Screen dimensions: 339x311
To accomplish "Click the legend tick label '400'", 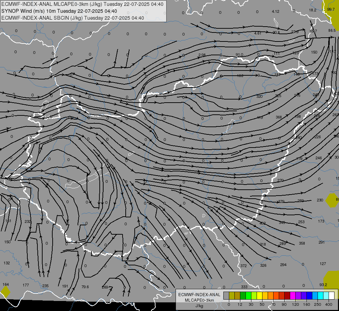I will (x=329, y=304).
